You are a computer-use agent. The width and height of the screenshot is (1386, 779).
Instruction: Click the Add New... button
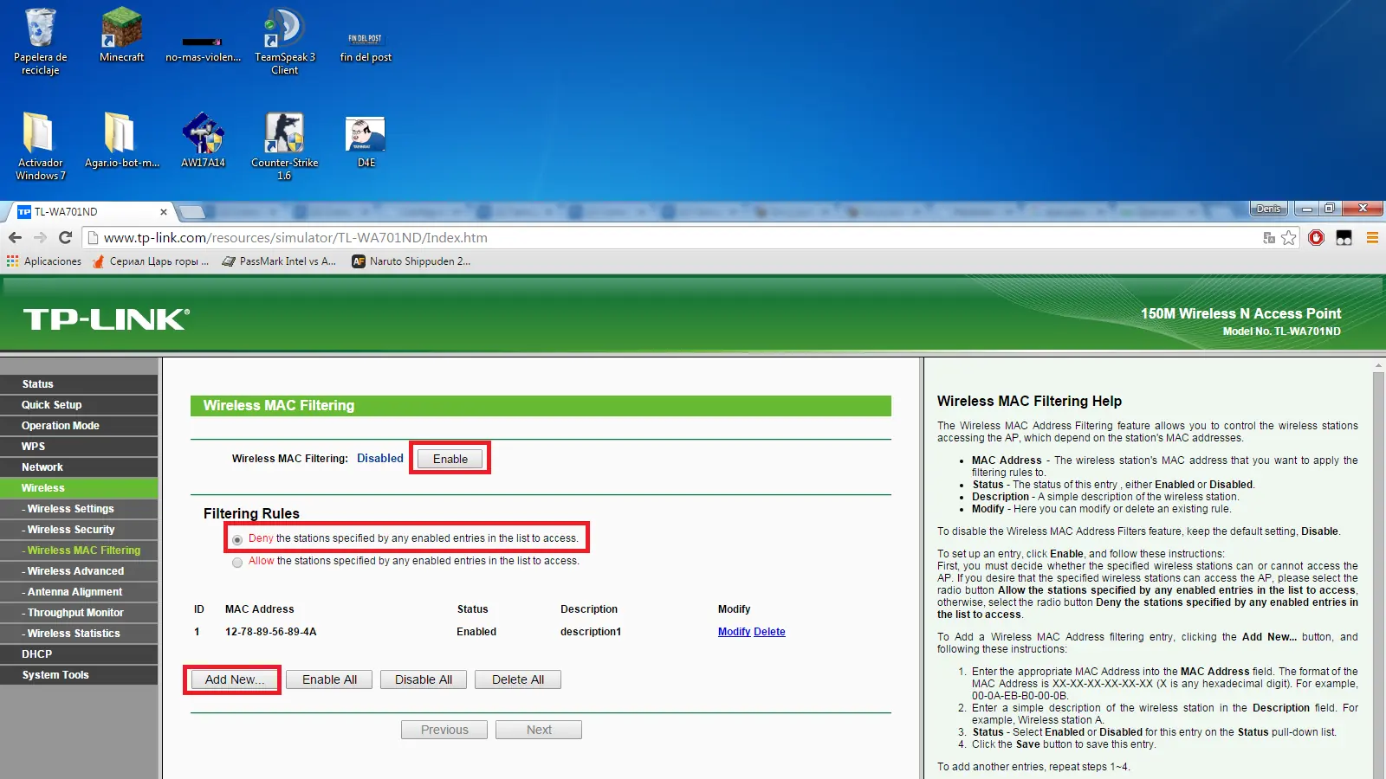pyautogui.click(x=235, y=679)
